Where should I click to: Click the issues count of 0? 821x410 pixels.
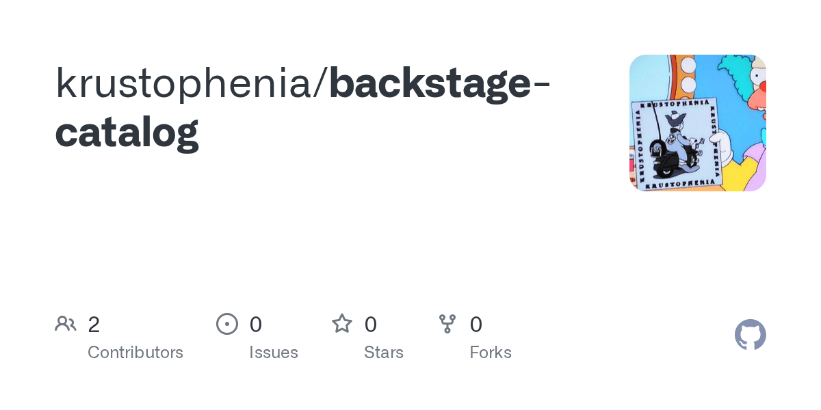pyautogui.click(x=255, y=325)
